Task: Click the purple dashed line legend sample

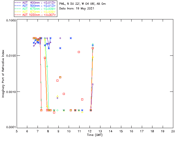Action: pyautogui.click(x=18, y=2)
